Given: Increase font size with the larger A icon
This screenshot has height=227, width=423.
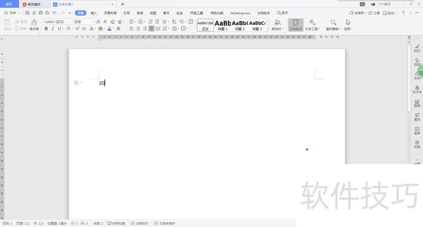Looking at the screenshot, I should 98,22.
